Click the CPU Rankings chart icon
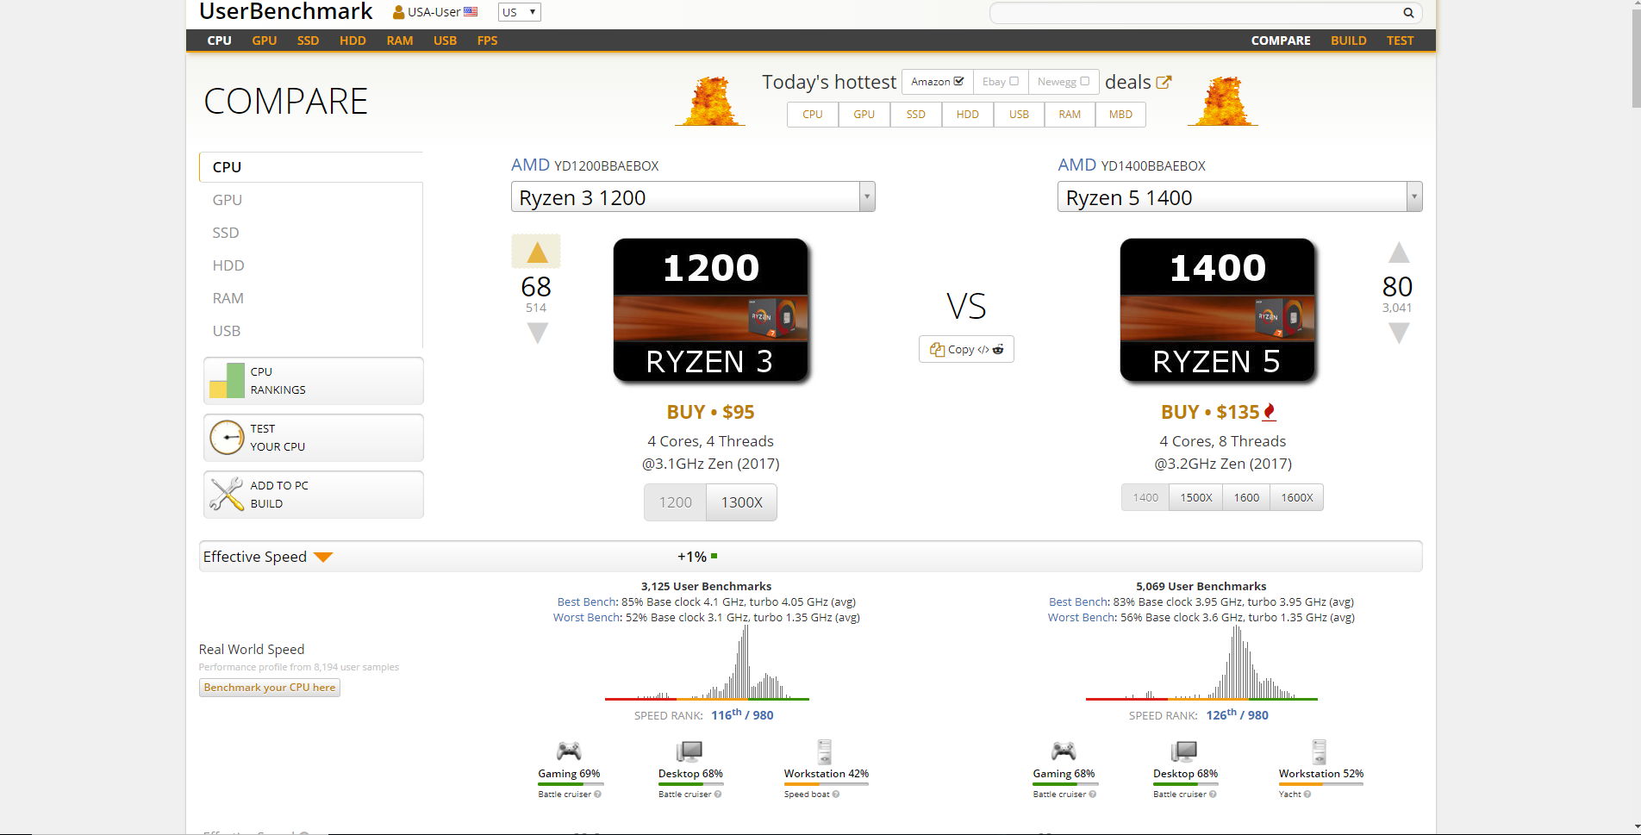Viewport: 1641px width, 835px height. 227,380
